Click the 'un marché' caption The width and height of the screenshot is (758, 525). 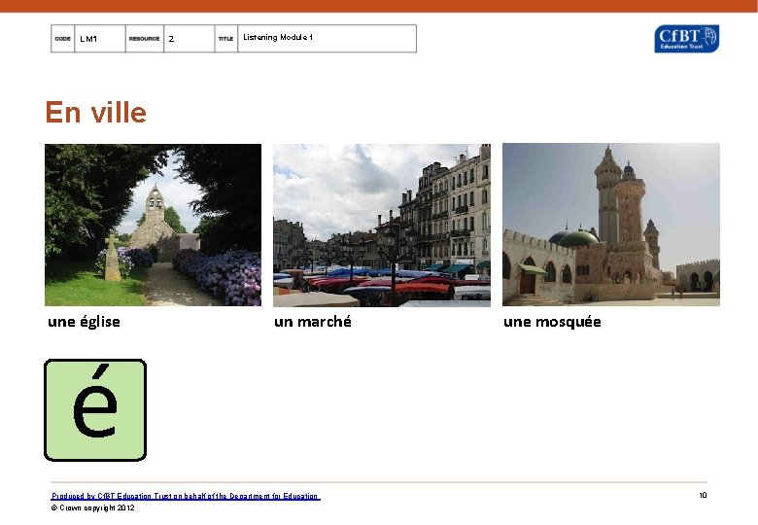pos(313,322)
